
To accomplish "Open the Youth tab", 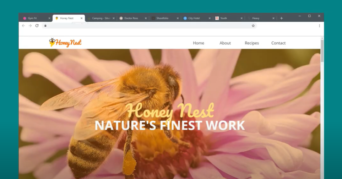I will point(229,18).
